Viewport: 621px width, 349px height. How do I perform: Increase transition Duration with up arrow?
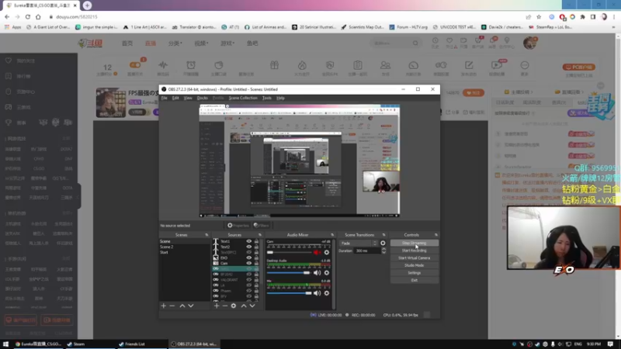[383, 249]
